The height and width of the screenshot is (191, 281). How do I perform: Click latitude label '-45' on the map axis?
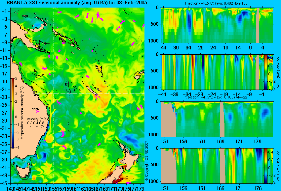4,183
